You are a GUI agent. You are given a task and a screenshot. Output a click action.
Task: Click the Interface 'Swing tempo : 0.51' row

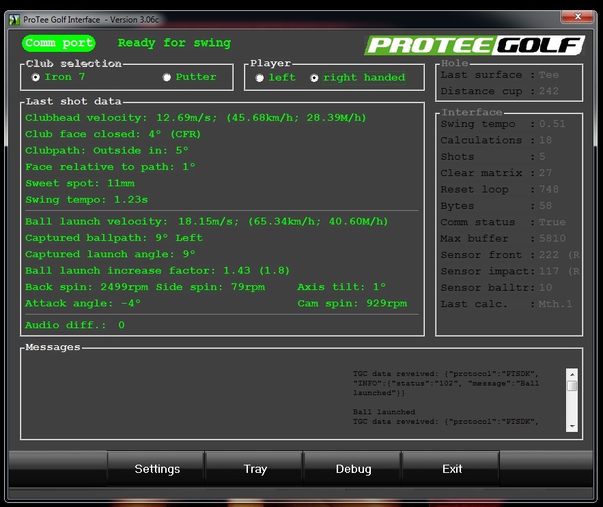click(503, 124)
